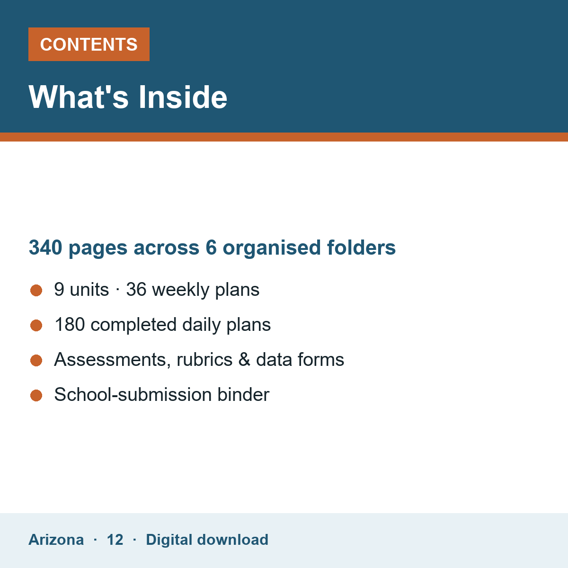The height and width of the screenshot is (568, 568).
Task: Click the 340 pages across 6 organised folders subheading
Action: click(212, 248)
